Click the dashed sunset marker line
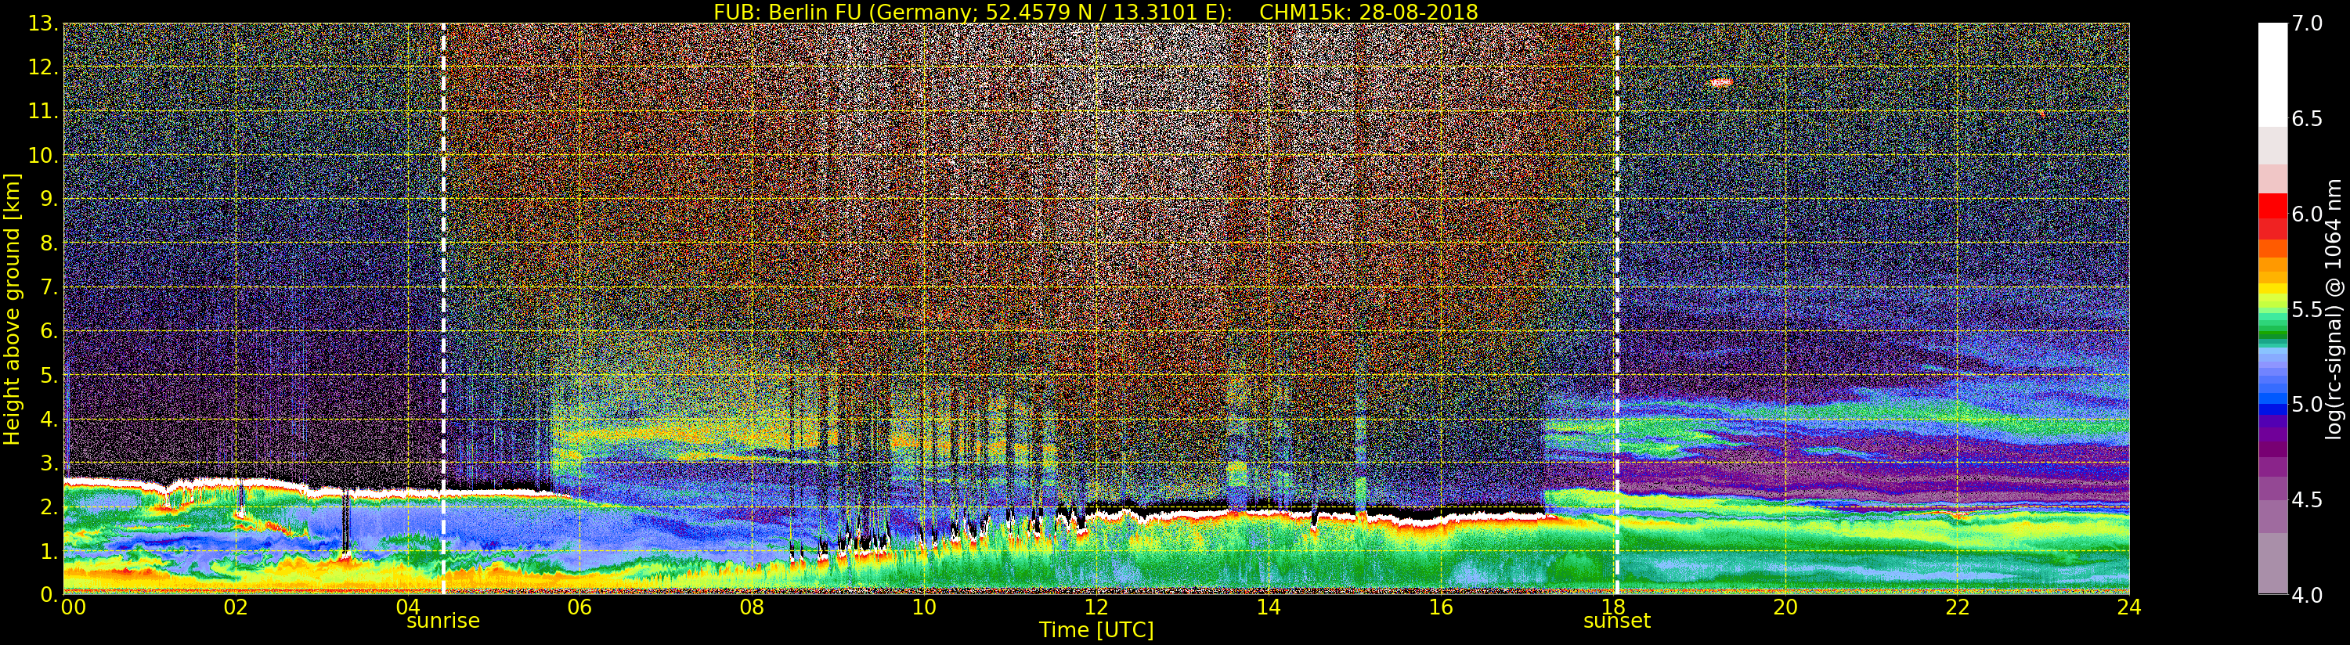 pos(1618,309)
